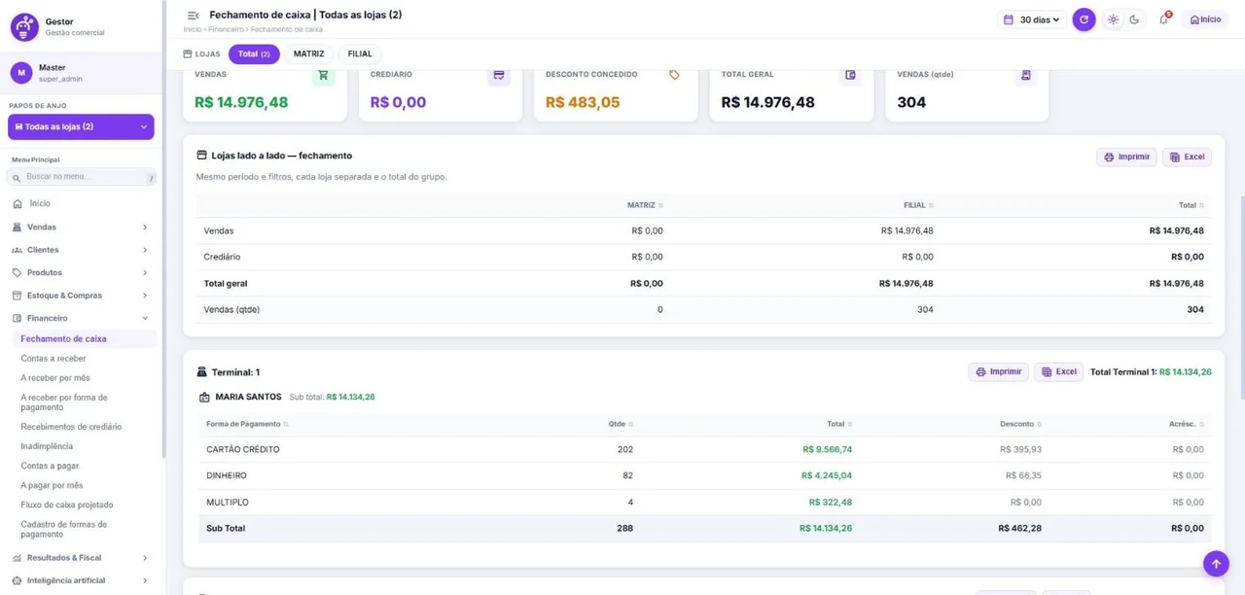This screenshot has width=1245, height=595.
Task: Click the sort icon next to MATRIZ column
Action: (660, 205)
